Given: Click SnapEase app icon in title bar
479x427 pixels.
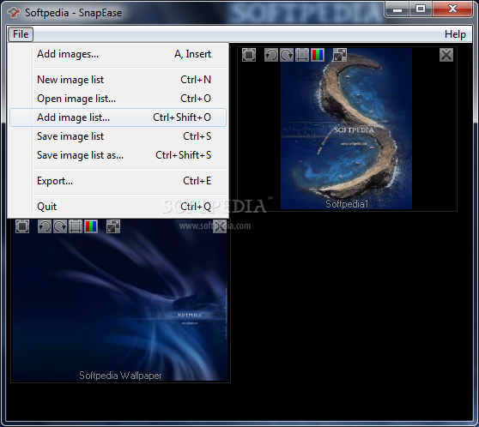Looking at the screenshot, I should 14,13.
